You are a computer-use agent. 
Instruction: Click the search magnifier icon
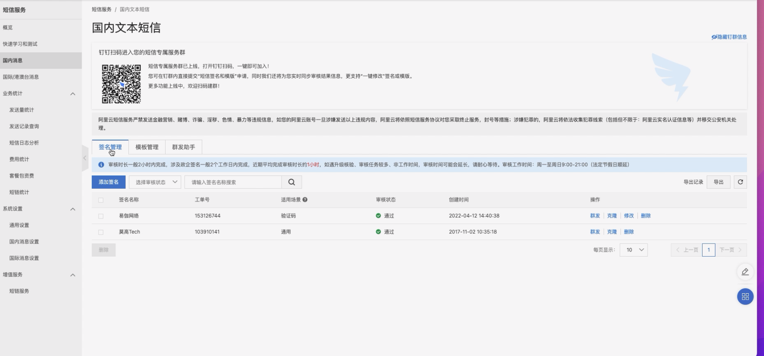[292, 182]
